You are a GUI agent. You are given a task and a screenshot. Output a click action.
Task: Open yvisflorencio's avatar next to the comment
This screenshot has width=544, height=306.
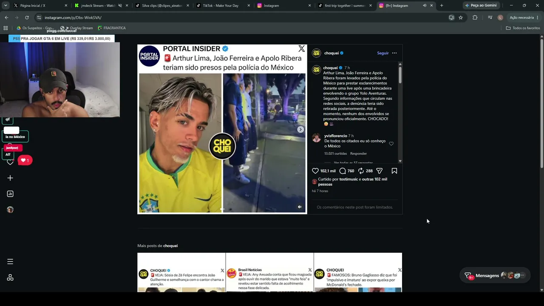316,138
